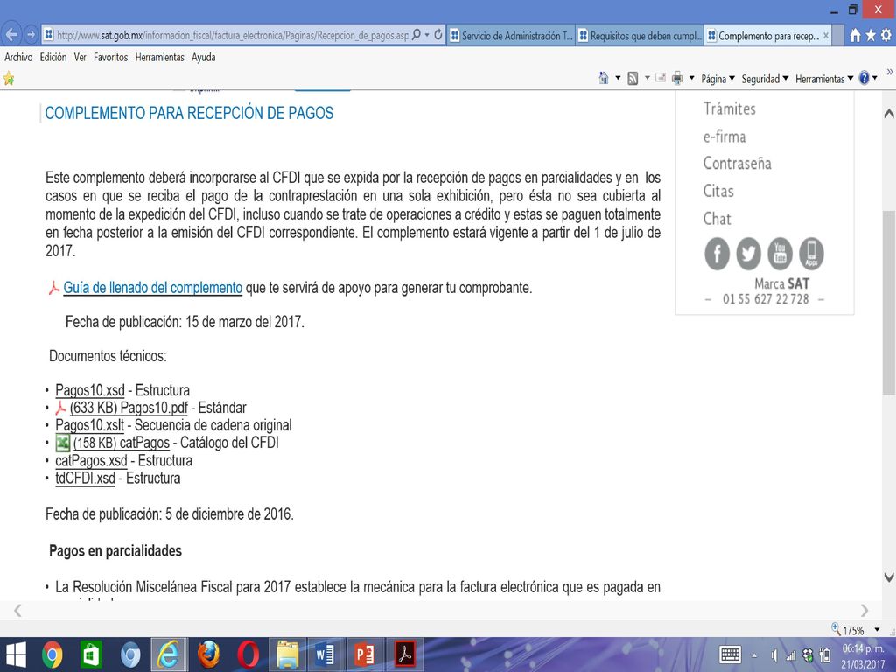Go back with the browser Back arrow
The width and height of the screenshot is (896, 672).
coord(11,35)
